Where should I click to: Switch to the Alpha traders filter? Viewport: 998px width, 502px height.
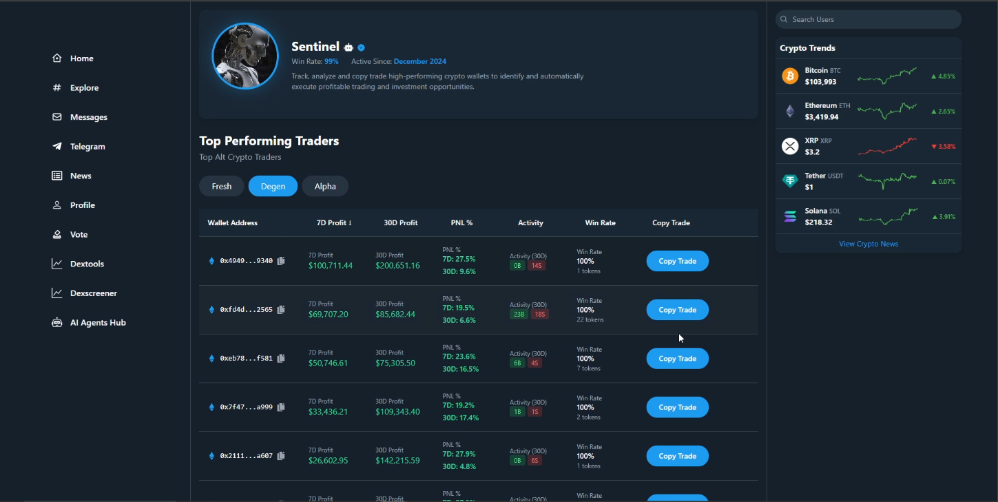click(x=325, y=186)
